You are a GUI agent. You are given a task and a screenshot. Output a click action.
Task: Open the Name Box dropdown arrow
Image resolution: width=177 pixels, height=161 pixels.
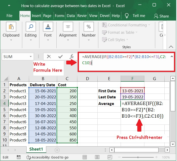(31, 57)
